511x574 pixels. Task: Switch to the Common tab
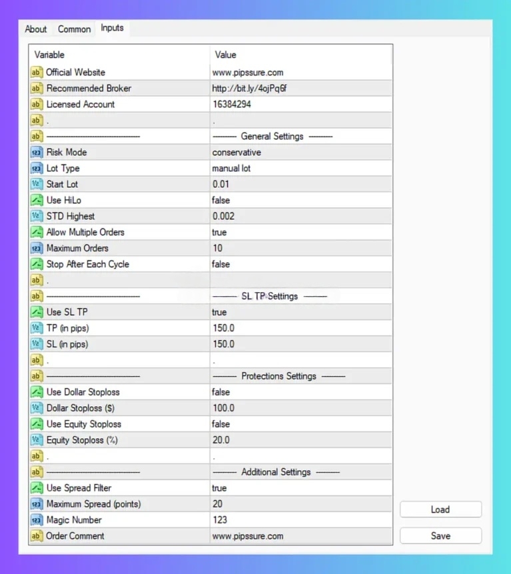[x=74, y=29]
